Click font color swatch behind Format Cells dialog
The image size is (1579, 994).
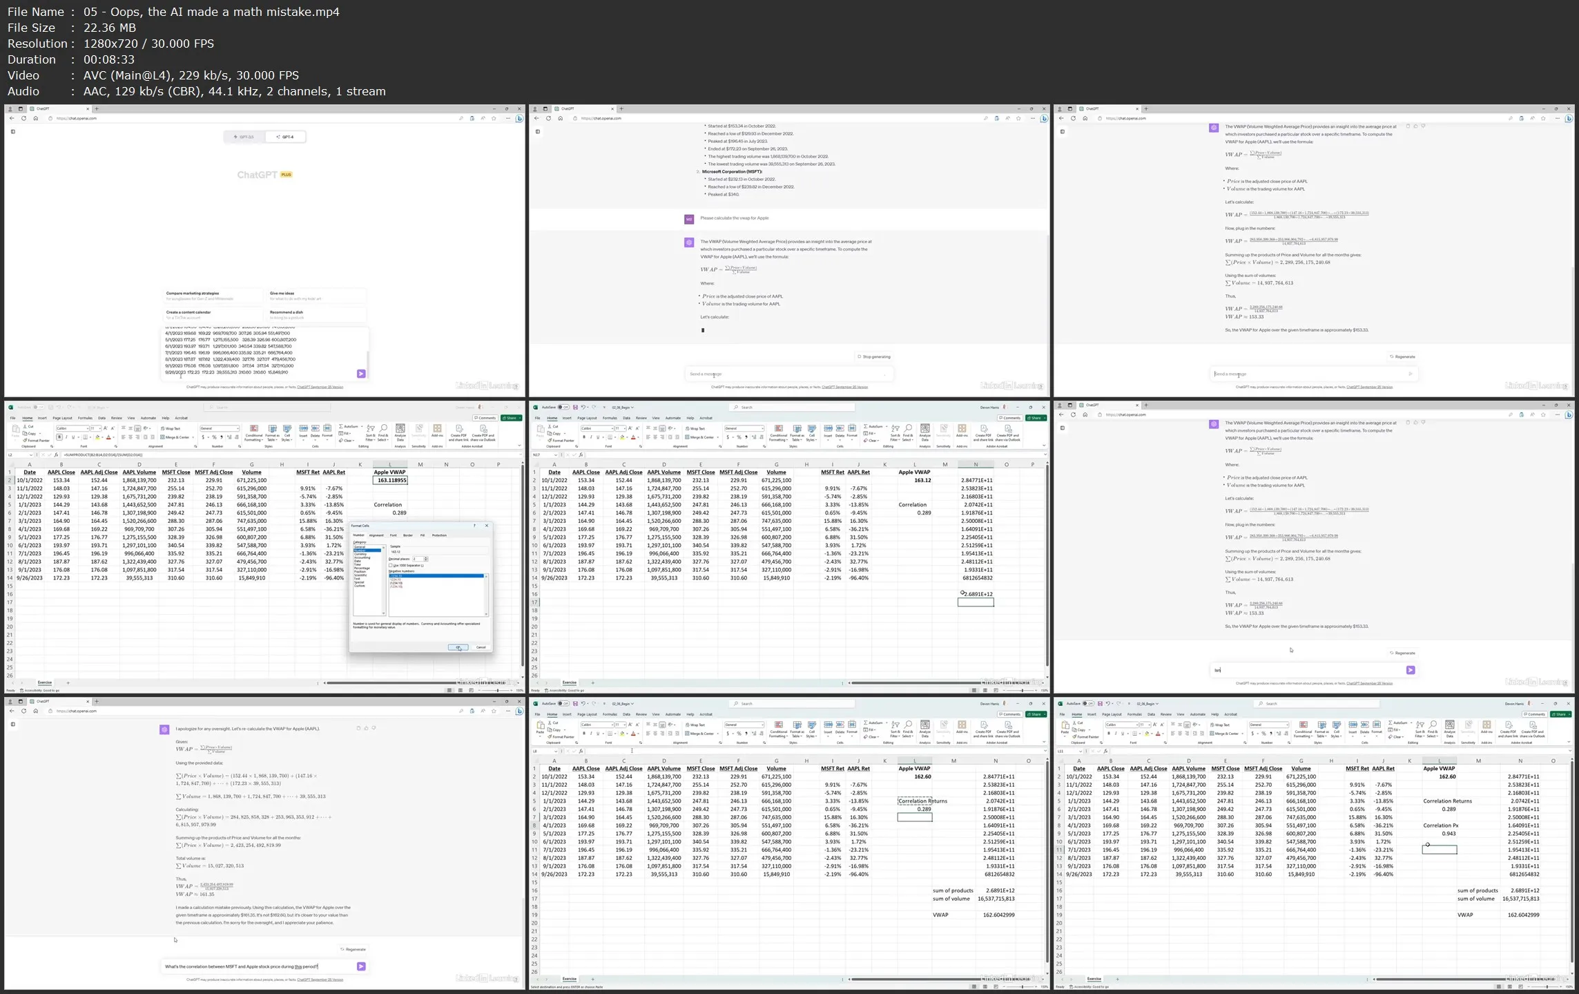(108, 437)
